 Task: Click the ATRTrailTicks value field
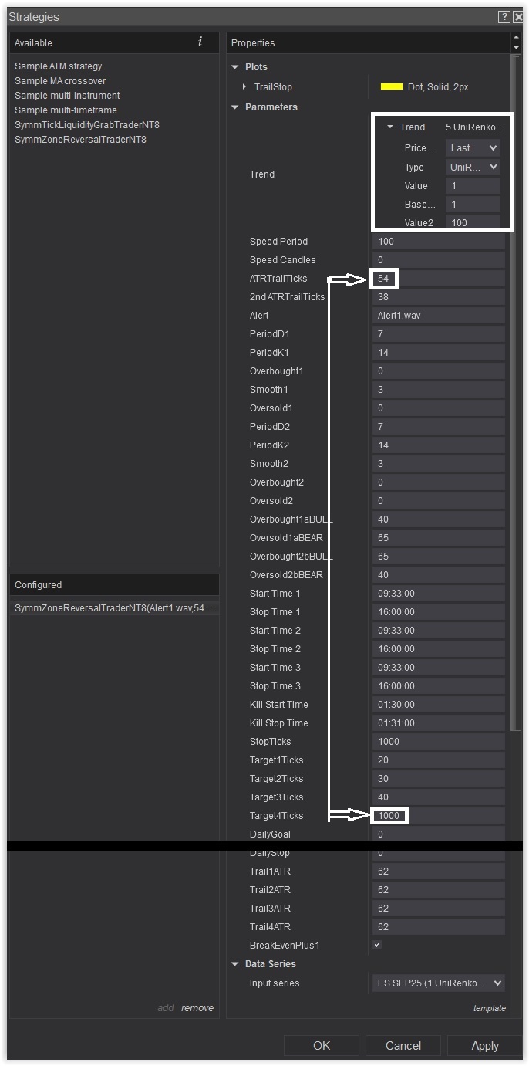pos(438,279)
